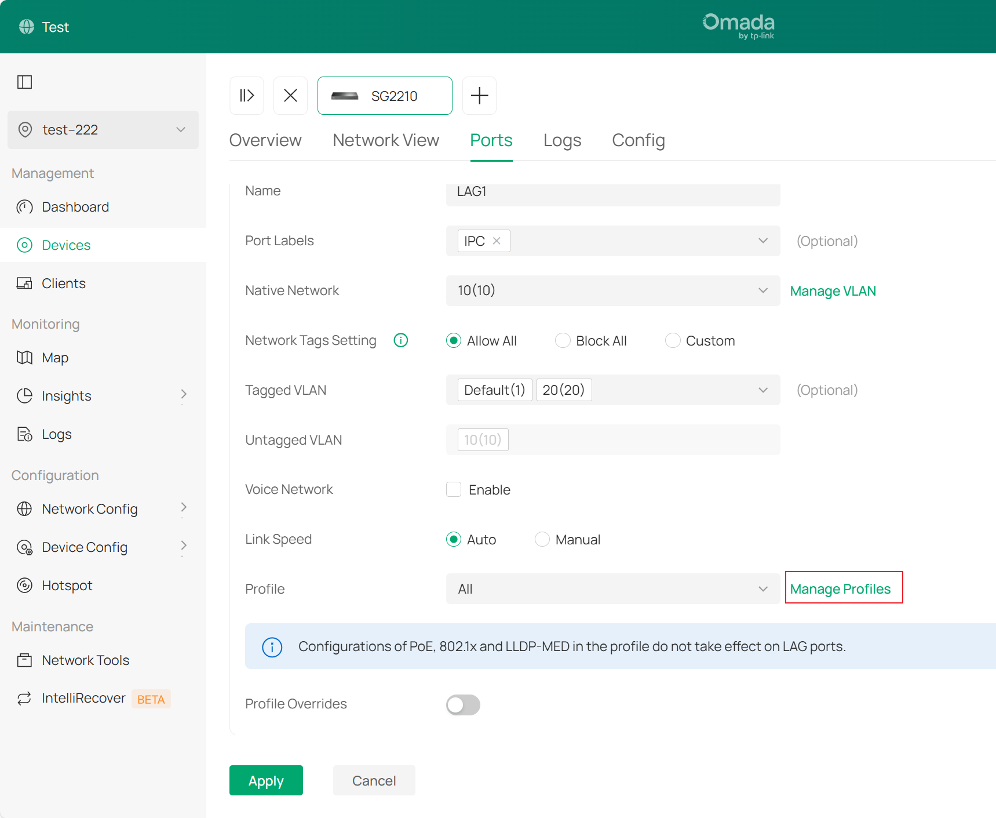Image resolution: width=996 pixels, height=818 pixels.
Task: Open the Hotspot configuration page
Action: click(67, 585)
